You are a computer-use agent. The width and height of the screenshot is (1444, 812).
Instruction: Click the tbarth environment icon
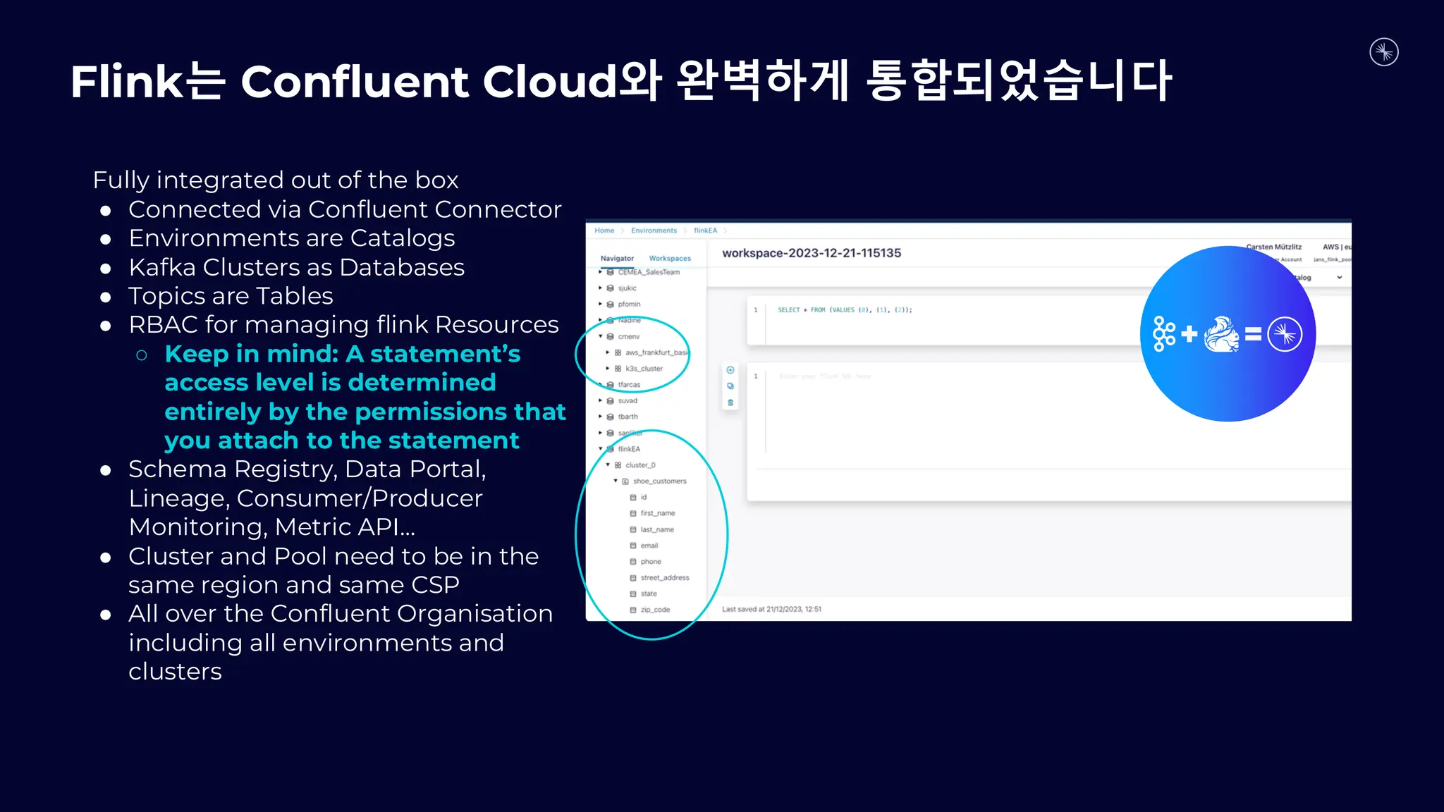[611, 417]
